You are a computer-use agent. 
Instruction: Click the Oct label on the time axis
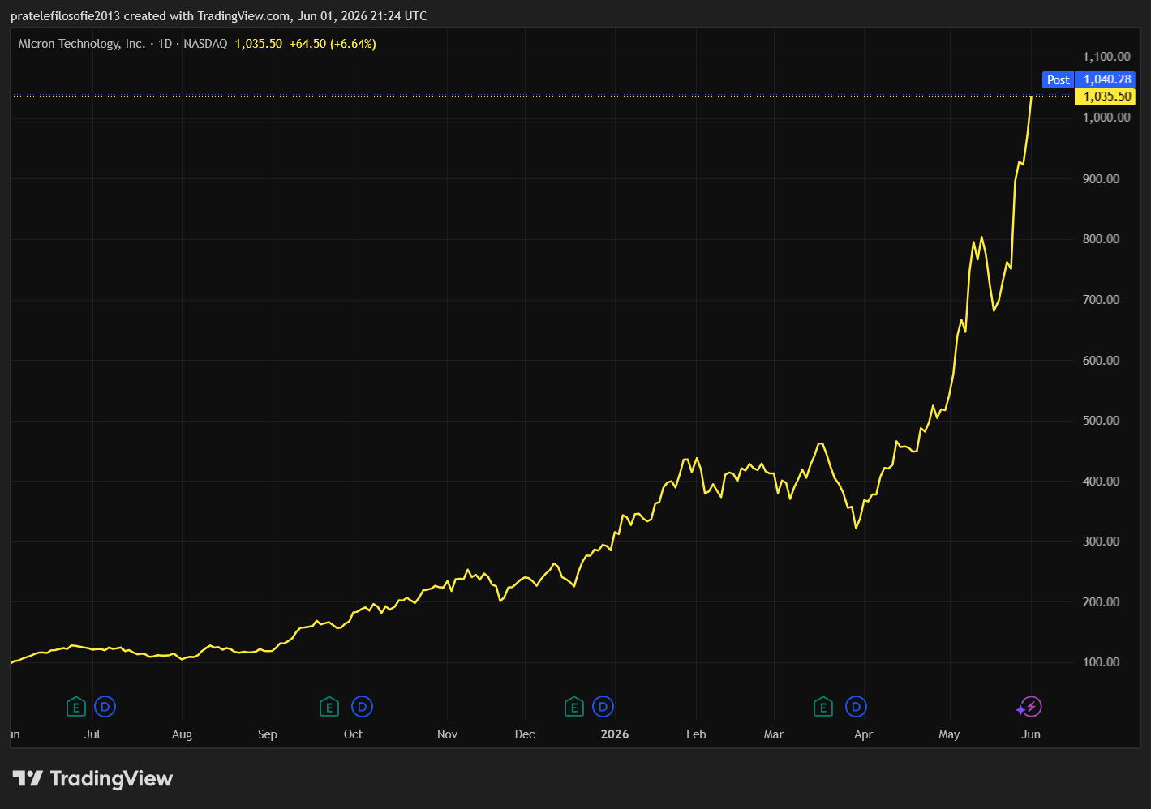click(353, 734)
